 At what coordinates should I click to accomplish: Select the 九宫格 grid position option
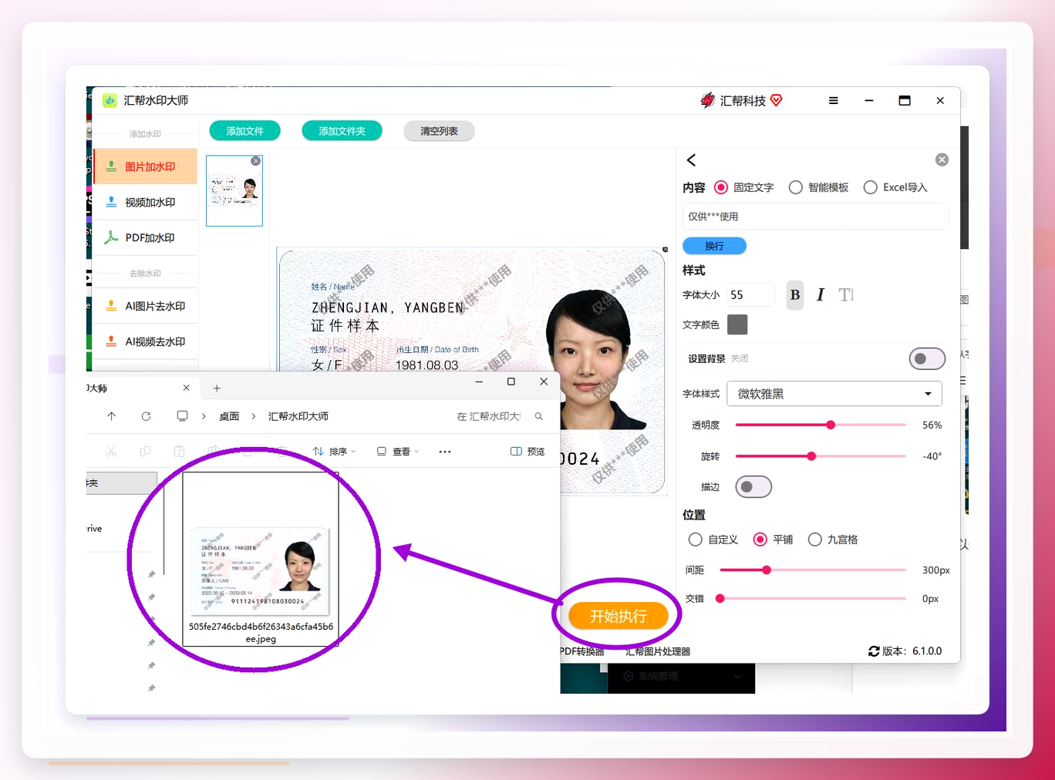tap(815, 540)
